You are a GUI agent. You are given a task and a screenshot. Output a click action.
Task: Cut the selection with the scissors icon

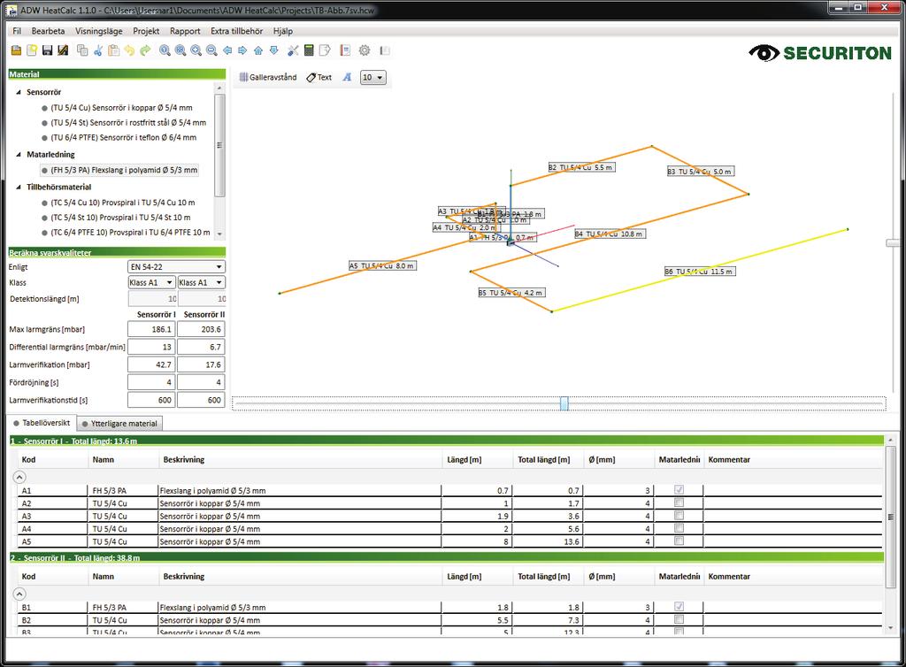pyautogui.click(x=98, y=50)
